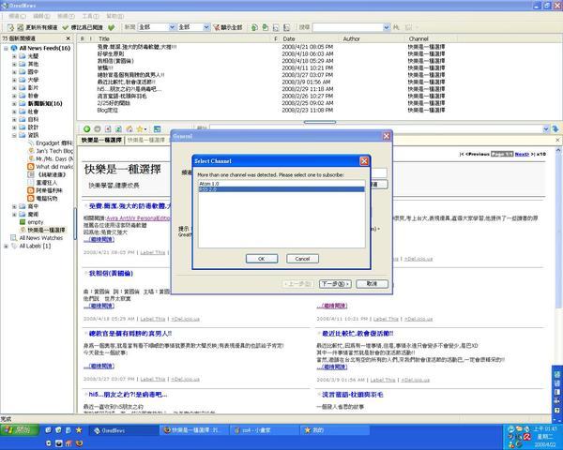Click the 下一步 (Next) wizard button
The height and width of the screenshot is (450, 563).
[335, 284]
